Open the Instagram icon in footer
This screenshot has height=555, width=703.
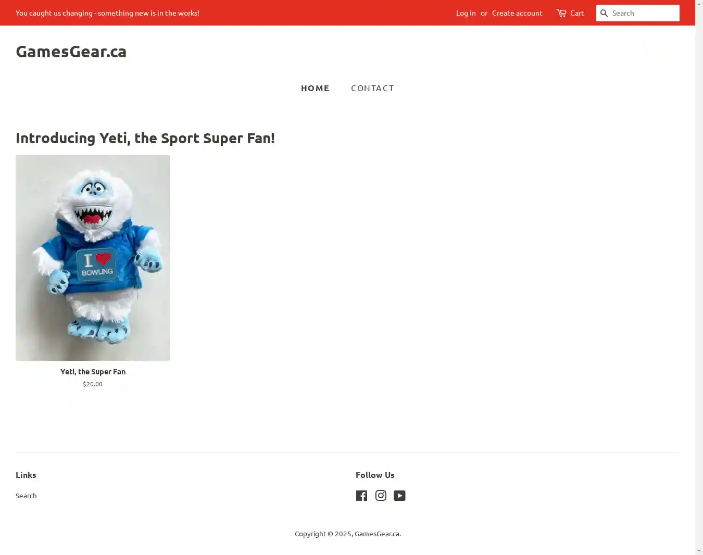[381, 496]
